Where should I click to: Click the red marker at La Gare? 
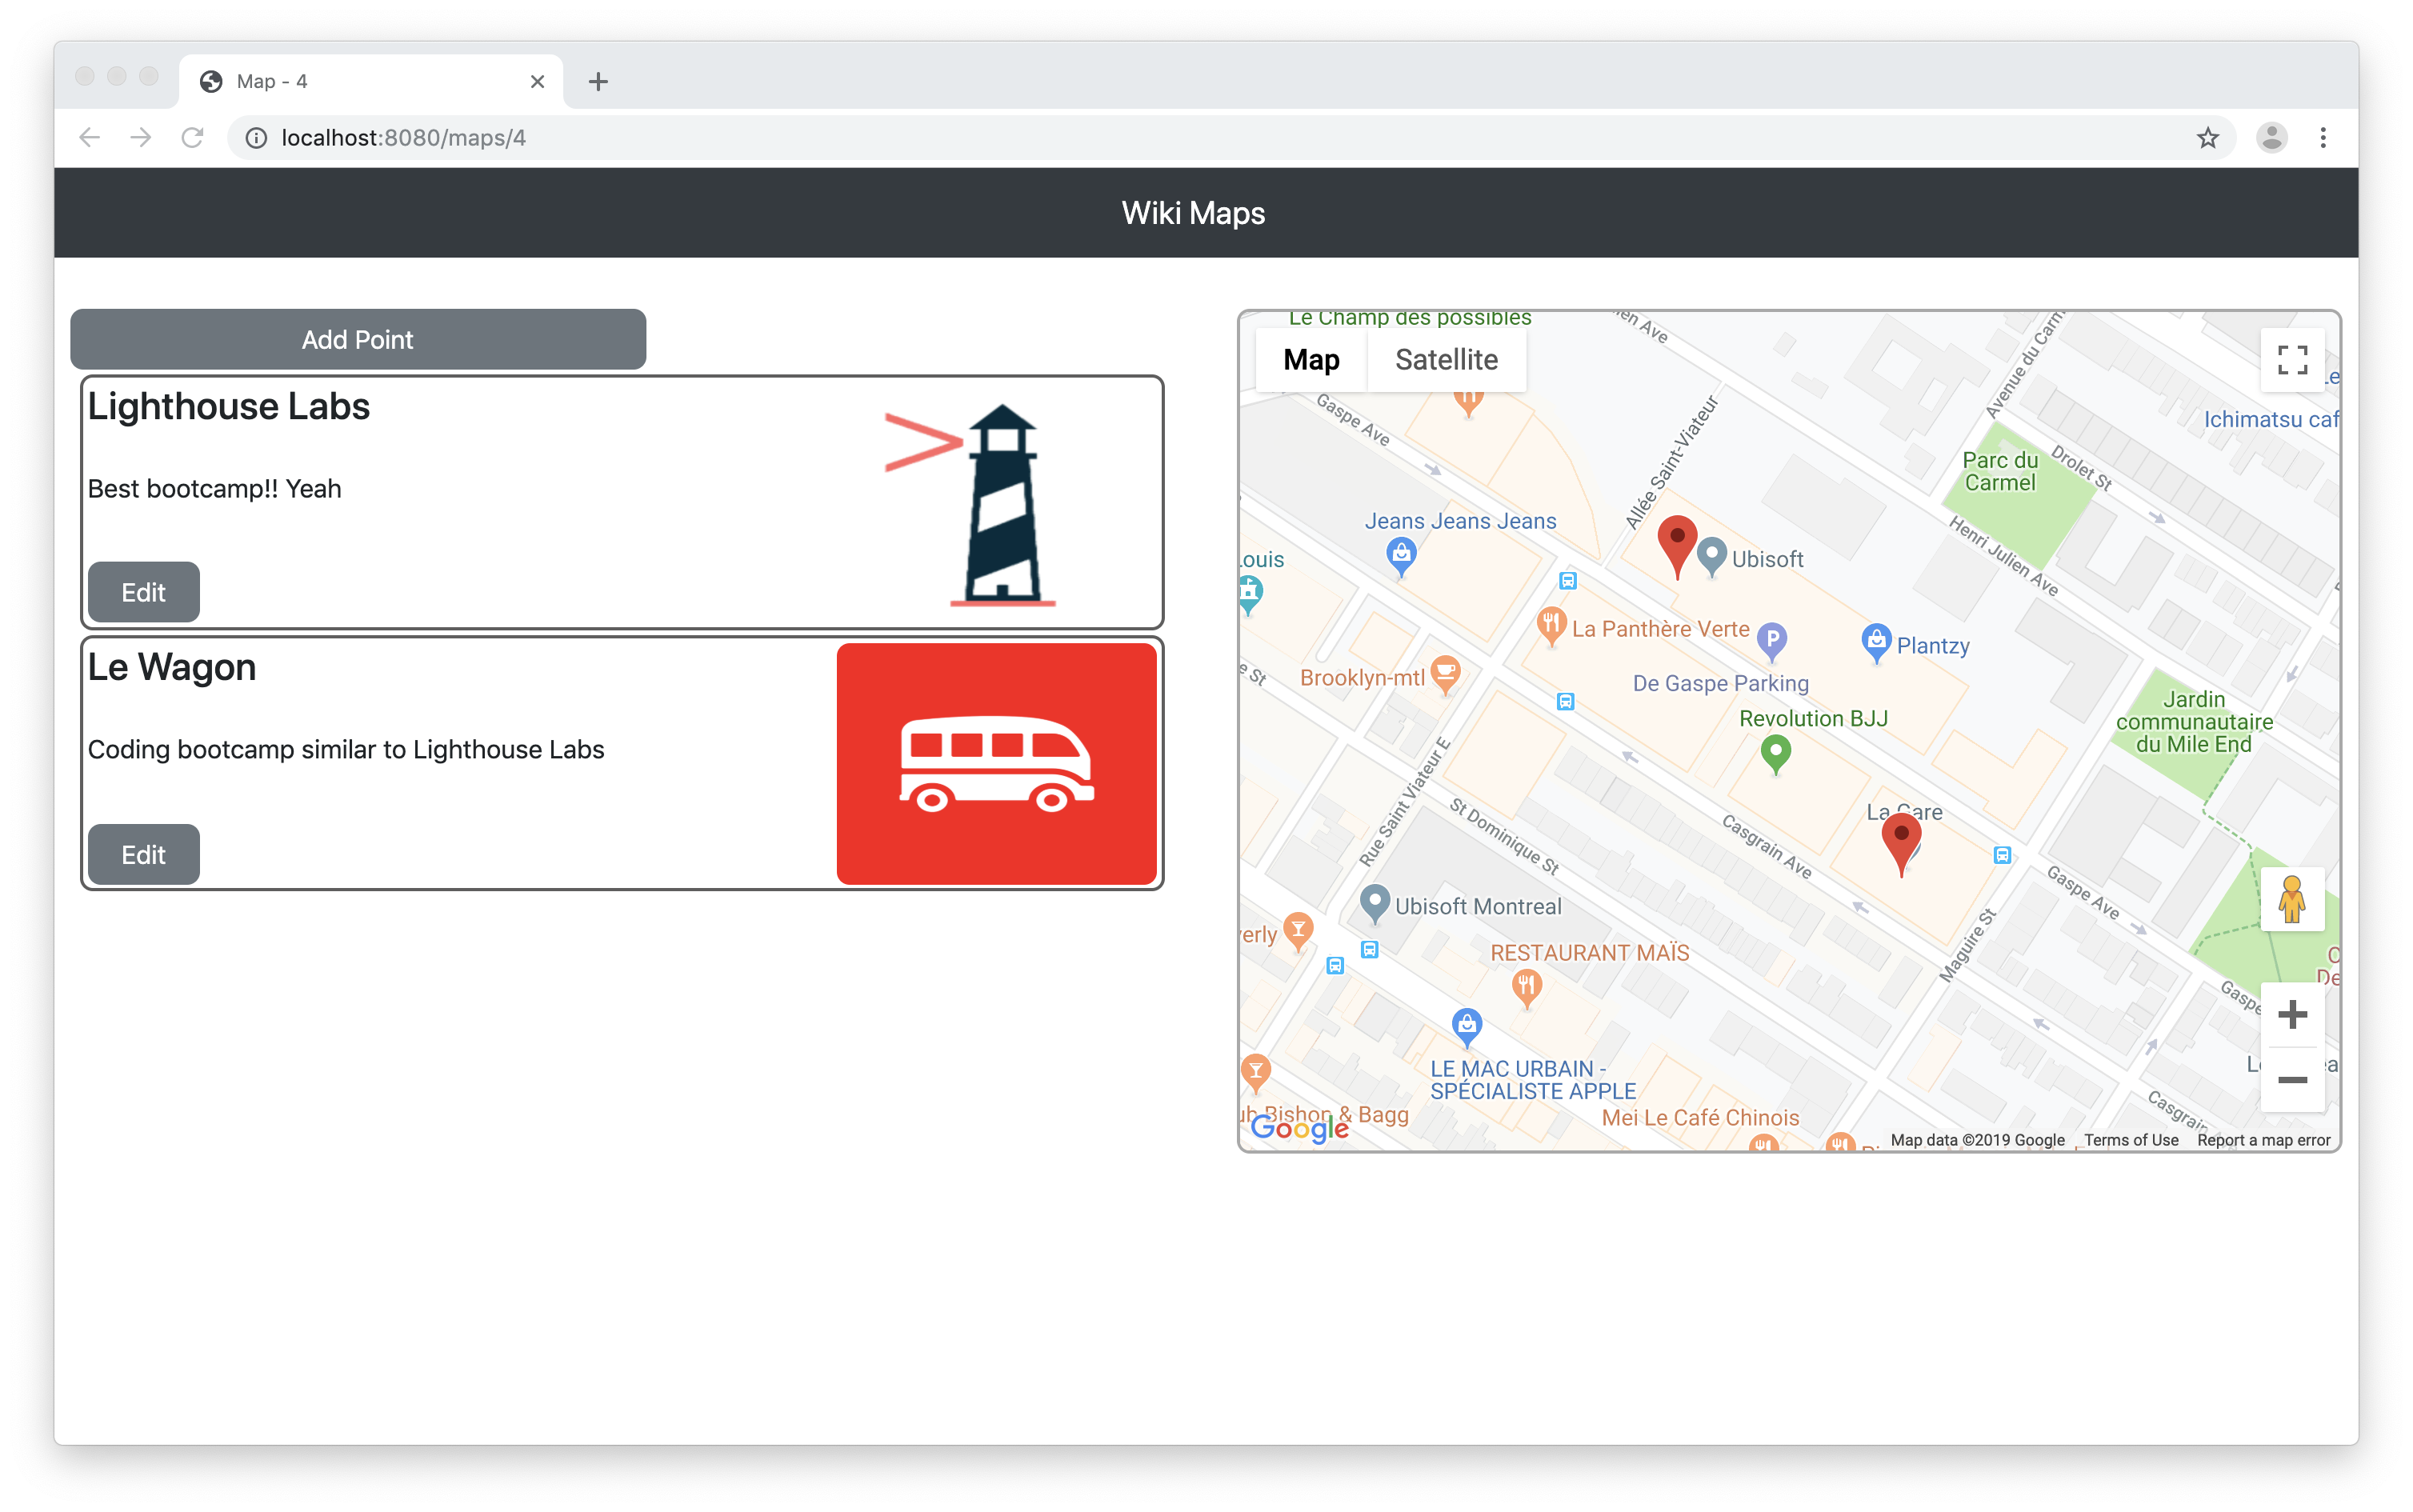[1901, 845]
